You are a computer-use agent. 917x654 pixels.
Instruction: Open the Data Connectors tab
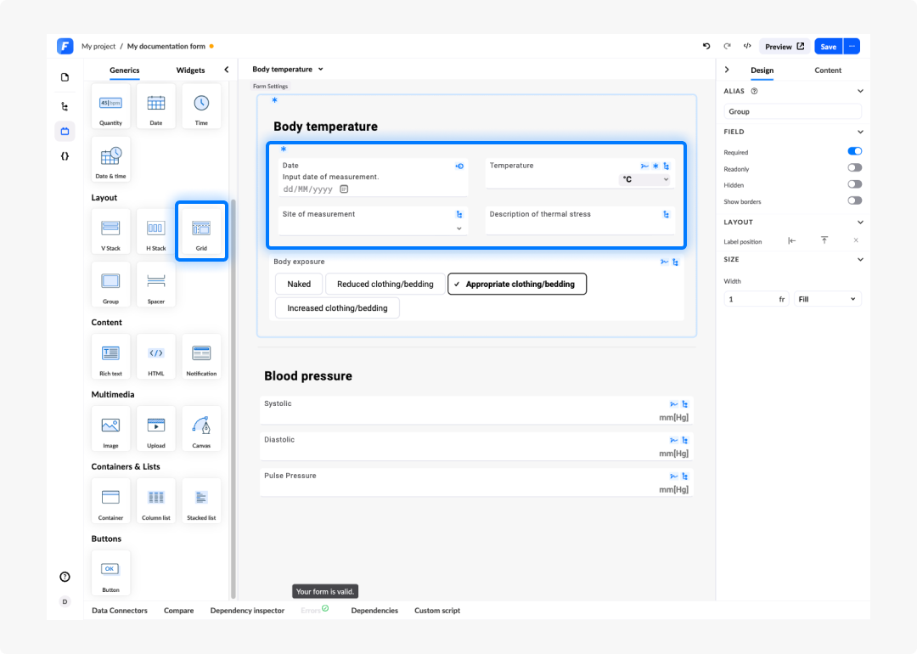click(x=120, y=611)
